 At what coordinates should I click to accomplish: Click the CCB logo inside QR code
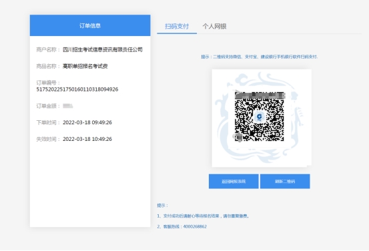[260, 117]
